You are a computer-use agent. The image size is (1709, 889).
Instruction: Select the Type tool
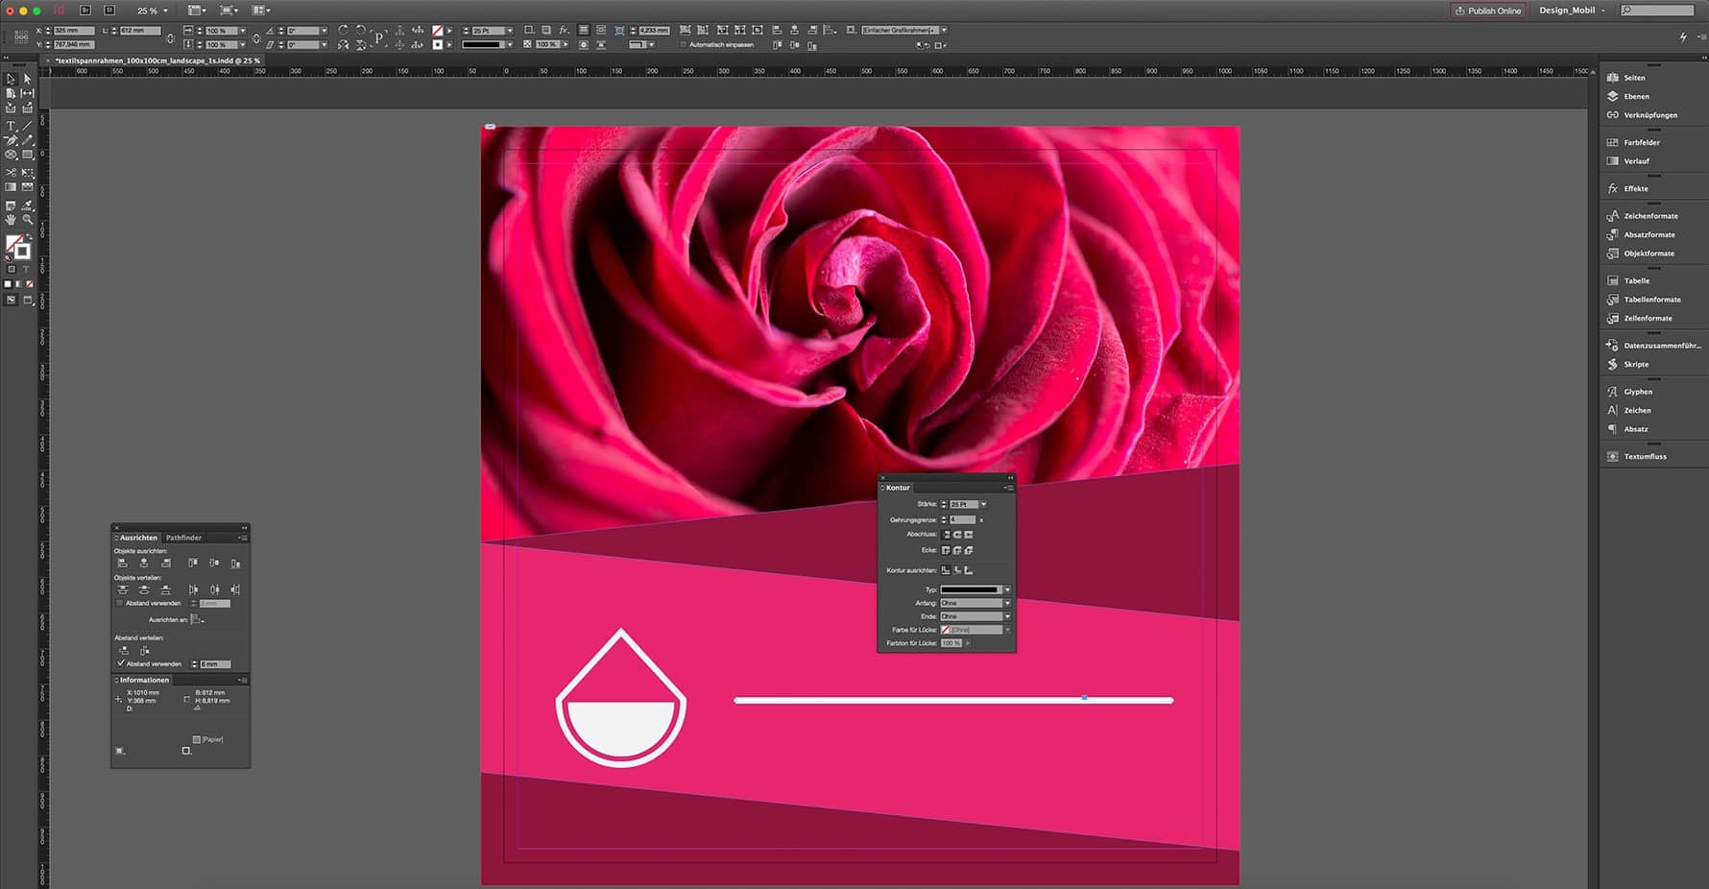point(12,126)
